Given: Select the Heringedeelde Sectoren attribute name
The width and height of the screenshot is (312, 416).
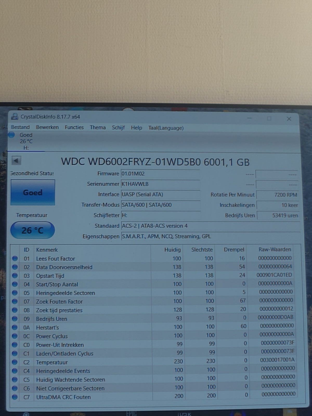Looking at the screenshot, I should [x=65, y=293].
